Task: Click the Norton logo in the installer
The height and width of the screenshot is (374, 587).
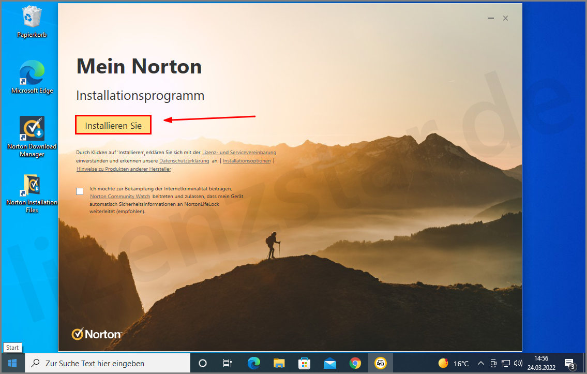Action: (x=97, y=334)
